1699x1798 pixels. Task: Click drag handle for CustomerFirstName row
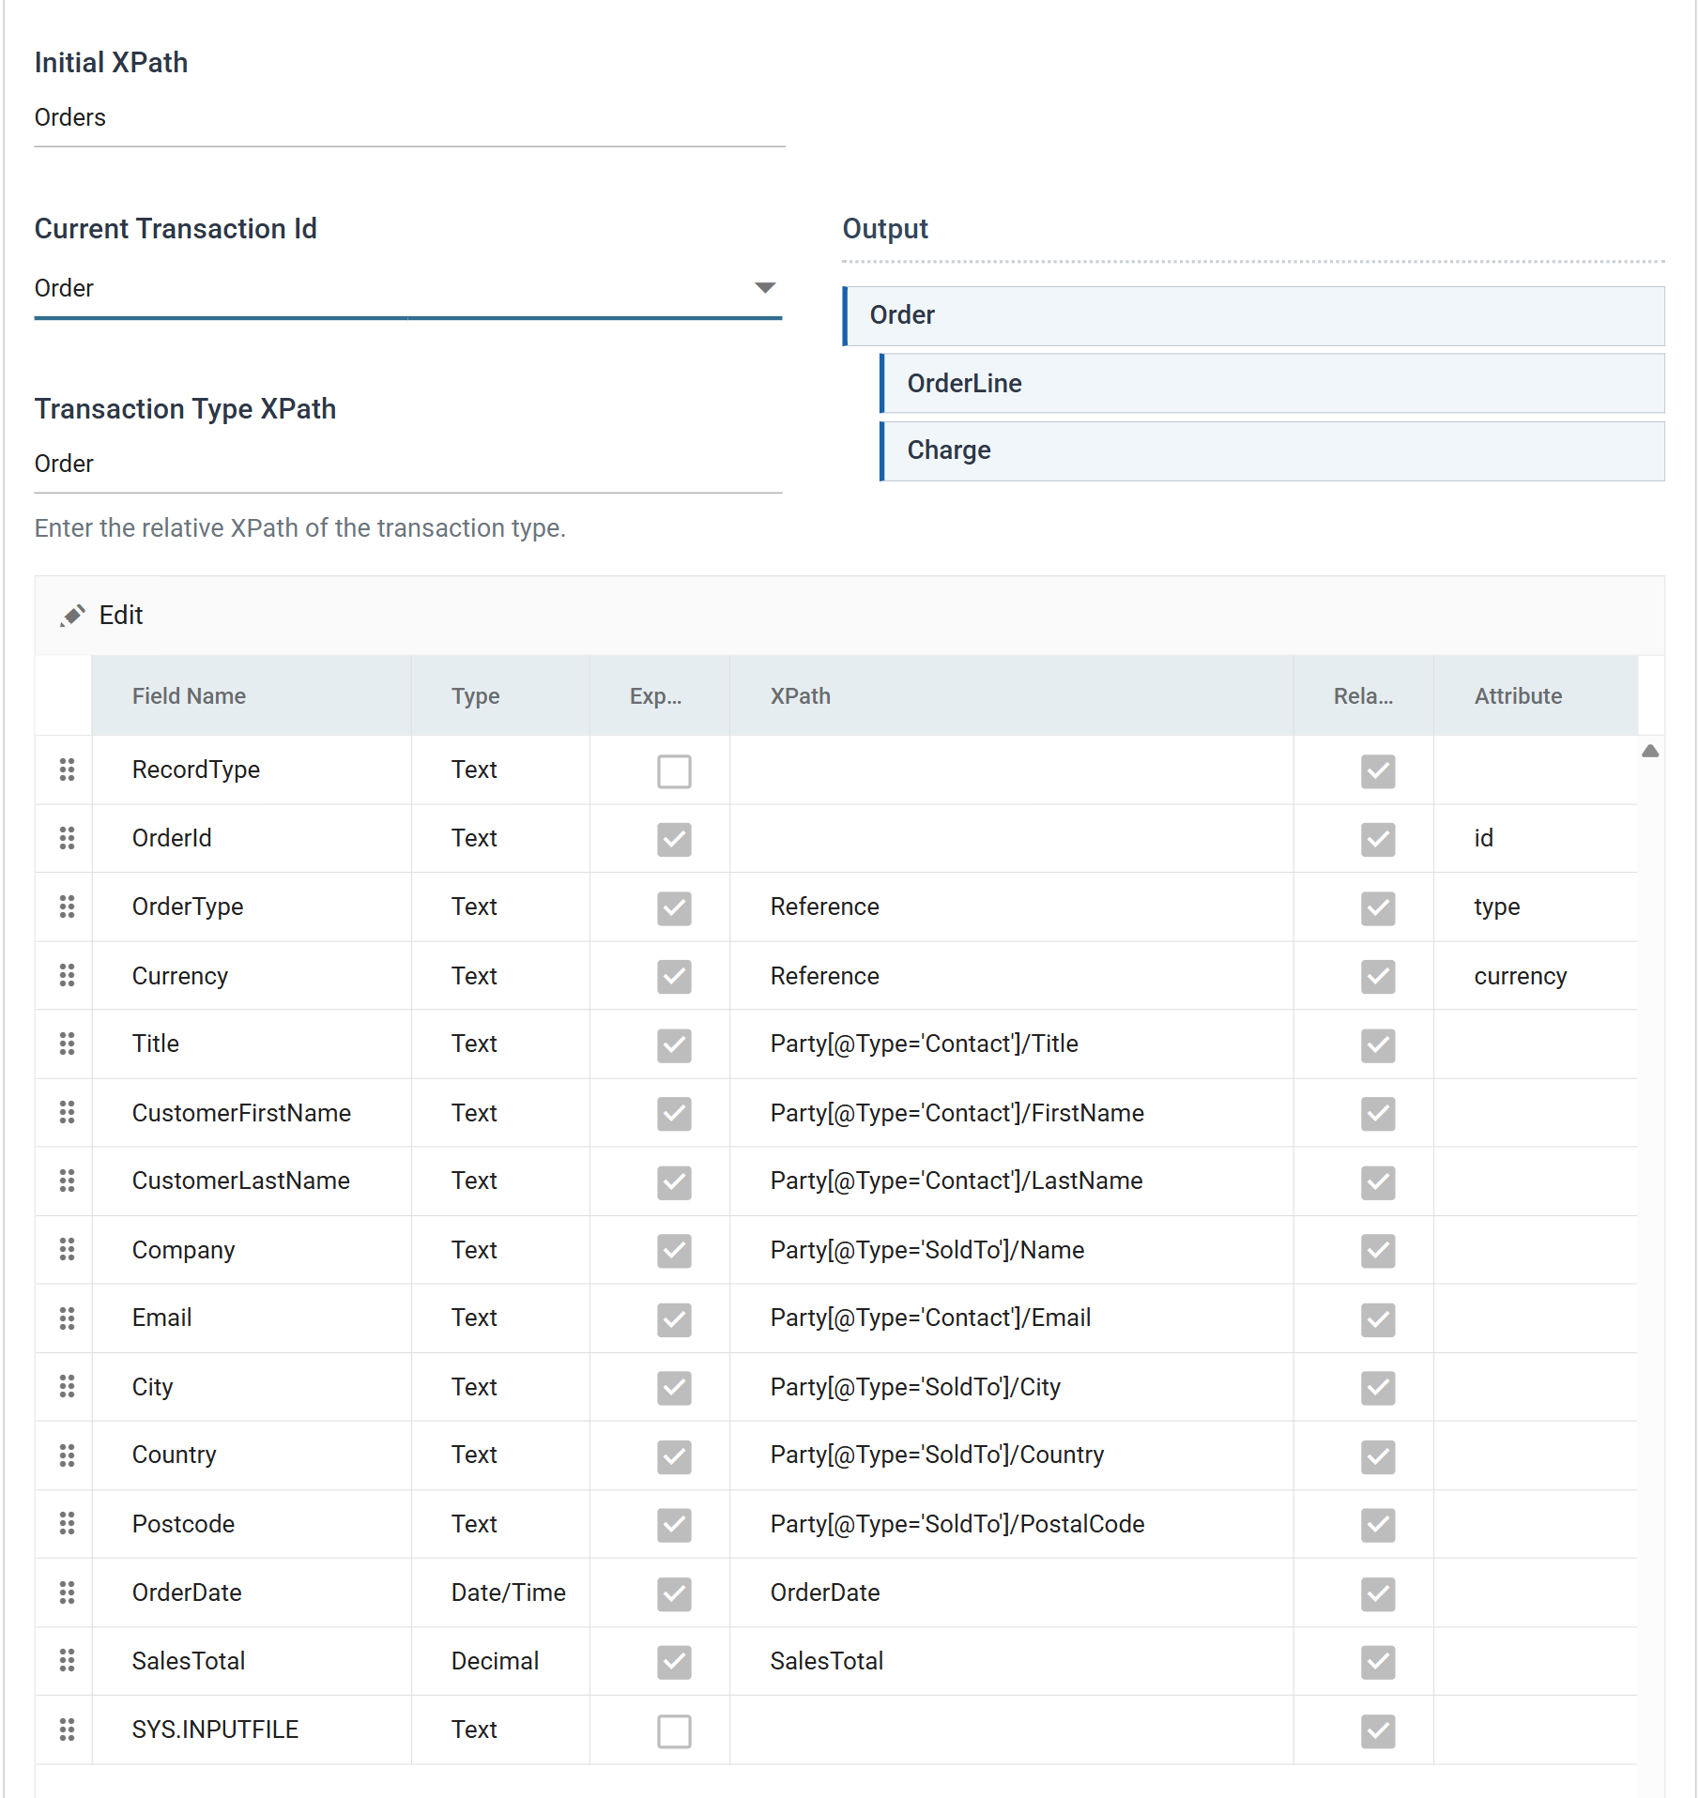[67, 1112]
